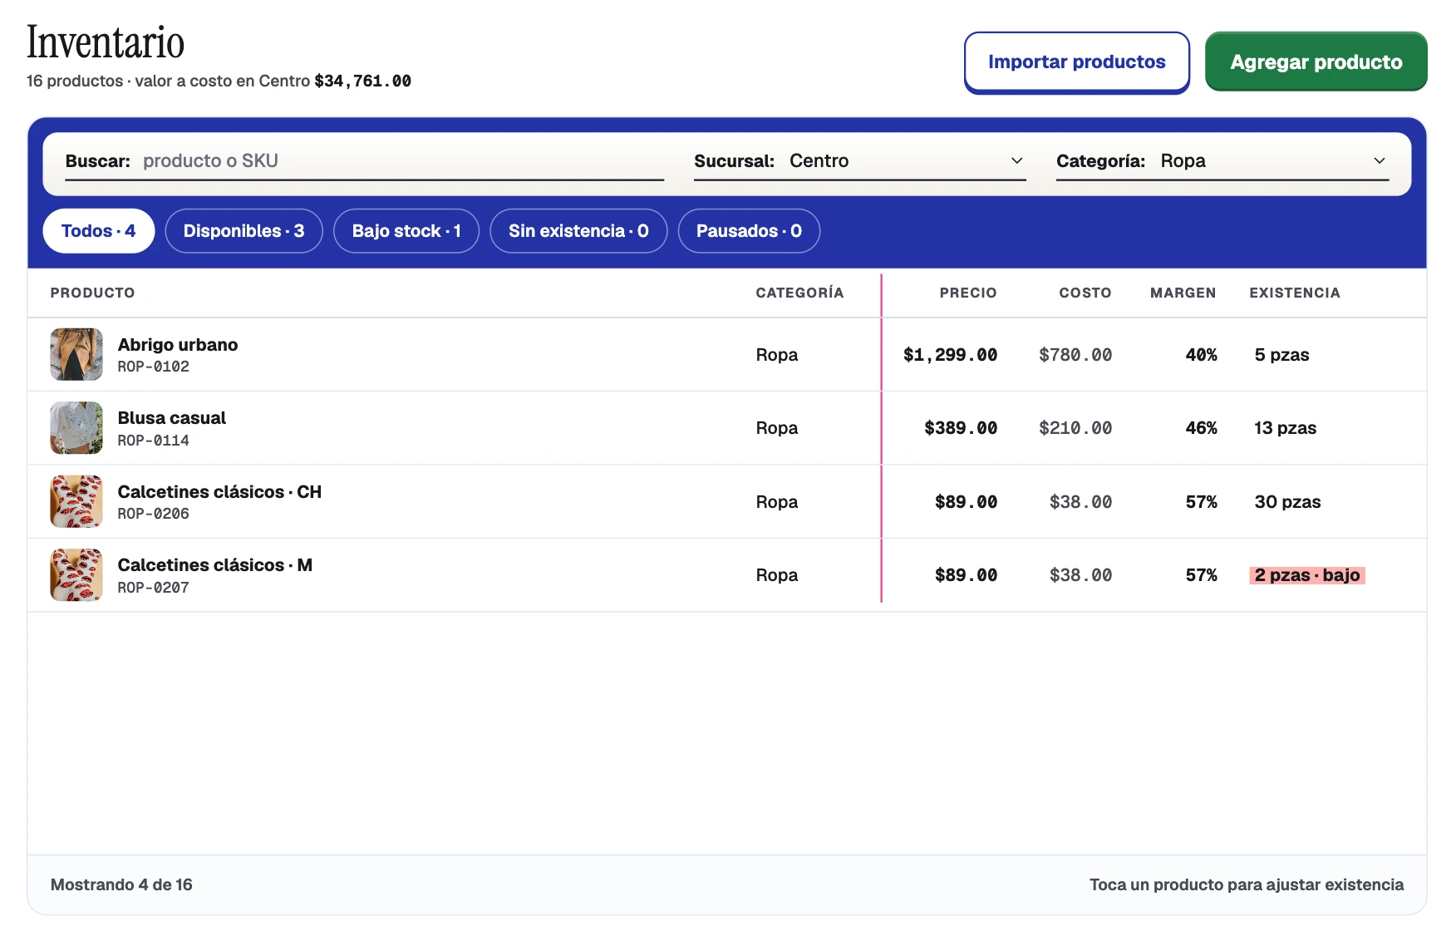Click the 40% margin value

[1201, 355]
